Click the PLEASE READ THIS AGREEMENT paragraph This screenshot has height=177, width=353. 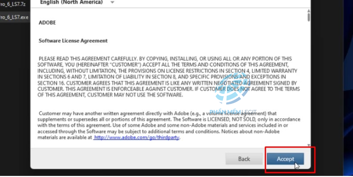click(x=169, y=77)
